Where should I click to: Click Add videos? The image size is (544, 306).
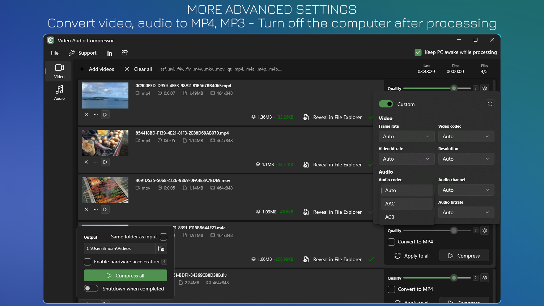[97, 69]
